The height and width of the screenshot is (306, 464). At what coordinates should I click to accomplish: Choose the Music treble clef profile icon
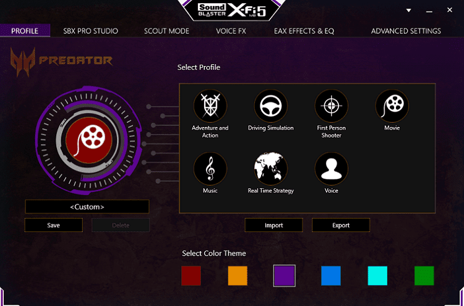(x=210, y=168)
